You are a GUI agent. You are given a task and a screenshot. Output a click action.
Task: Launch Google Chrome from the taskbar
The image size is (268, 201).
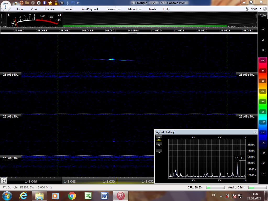point(72,196)
